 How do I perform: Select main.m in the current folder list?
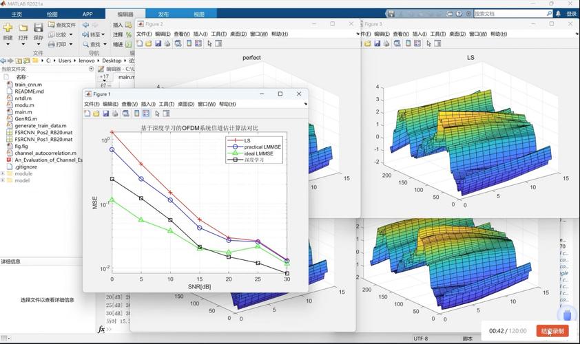pyautogui.click(x=23, y=111)
